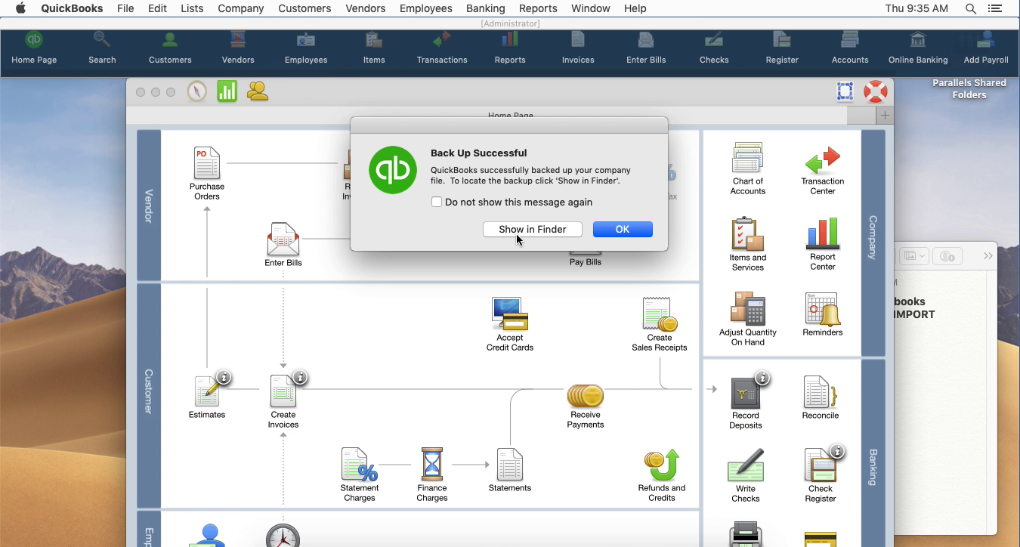Click info badge on Check Register
Image resolution: width=1020 pixels, height=547 pixels.
837,451
